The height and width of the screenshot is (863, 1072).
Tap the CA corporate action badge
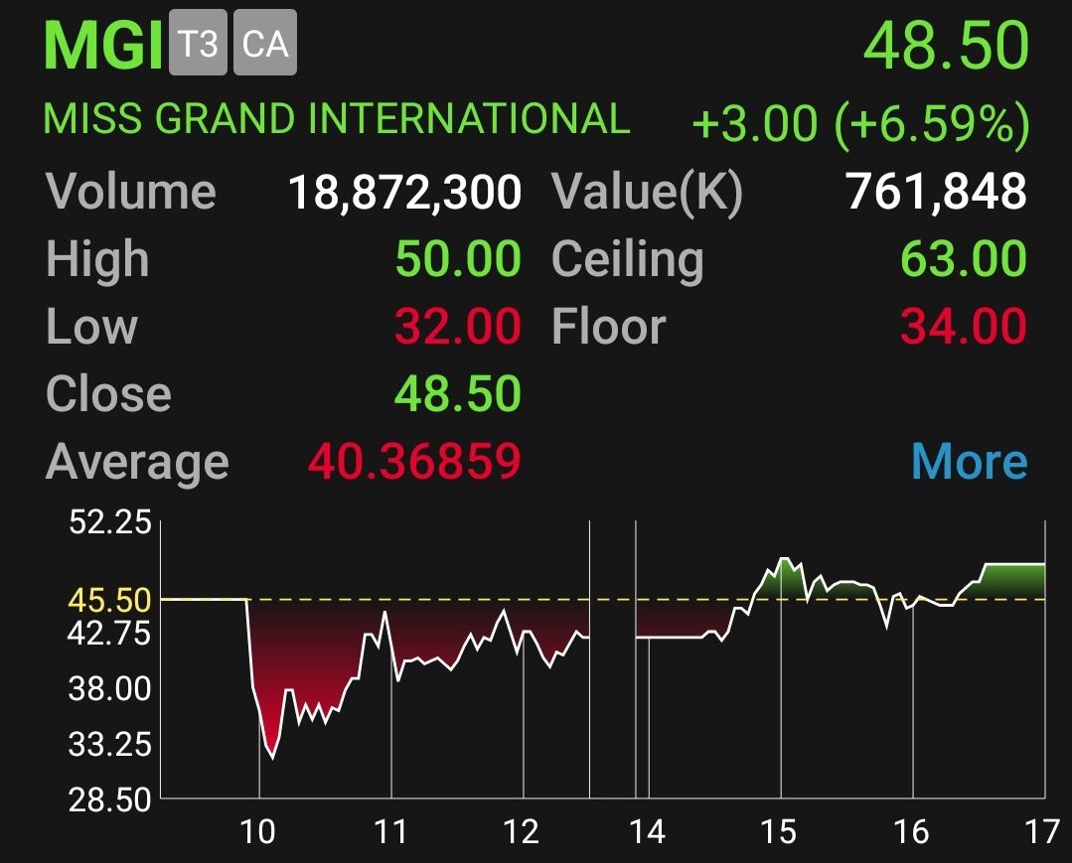264,45
